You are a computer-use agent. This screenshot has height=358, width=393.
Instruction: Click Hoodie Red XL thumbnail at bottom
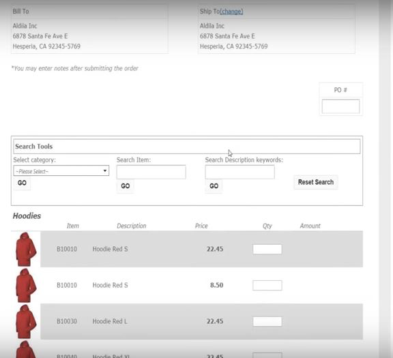pyautogui.click(x=26, y=350)
